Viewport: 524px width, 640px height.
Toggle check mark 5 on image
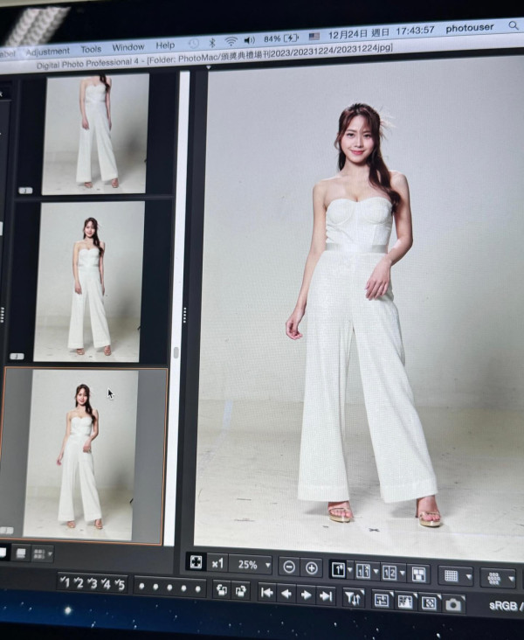click(119, 584)
